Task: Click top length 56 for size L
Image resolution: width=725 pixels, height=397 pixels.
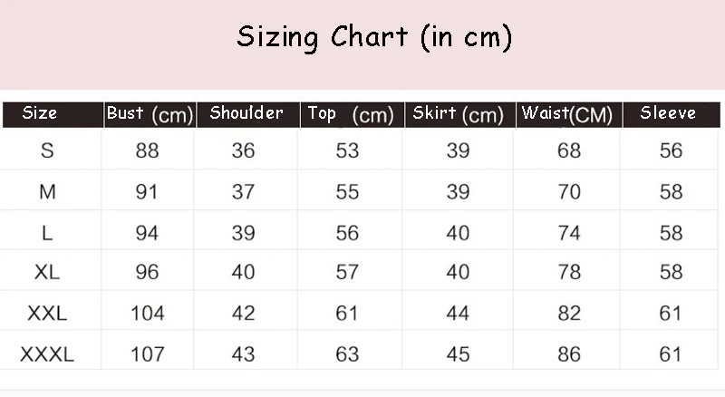Action: (x=347, y=232)
